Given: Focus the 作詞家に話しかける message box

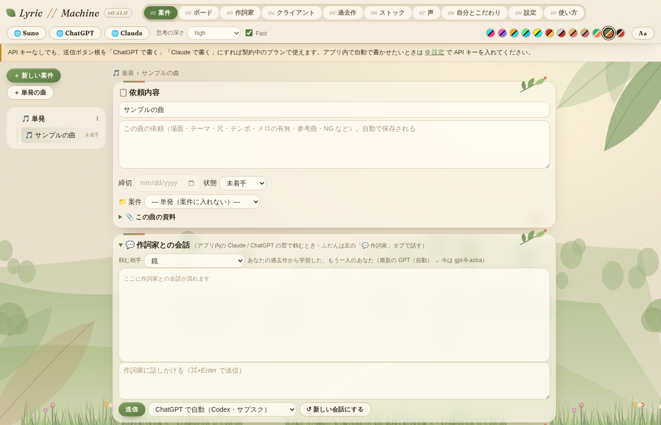Looking at the screenshot, I should coord(334,381).
